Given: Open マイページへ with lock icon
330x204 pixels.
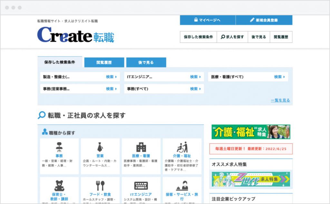Looking at the screenshot, I should point(208,20).
